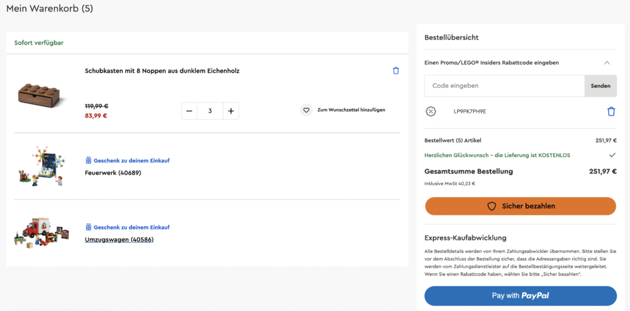
Task: Click Zum Wunschzettel hinzufügen link
Action: (x=351, y=110)
